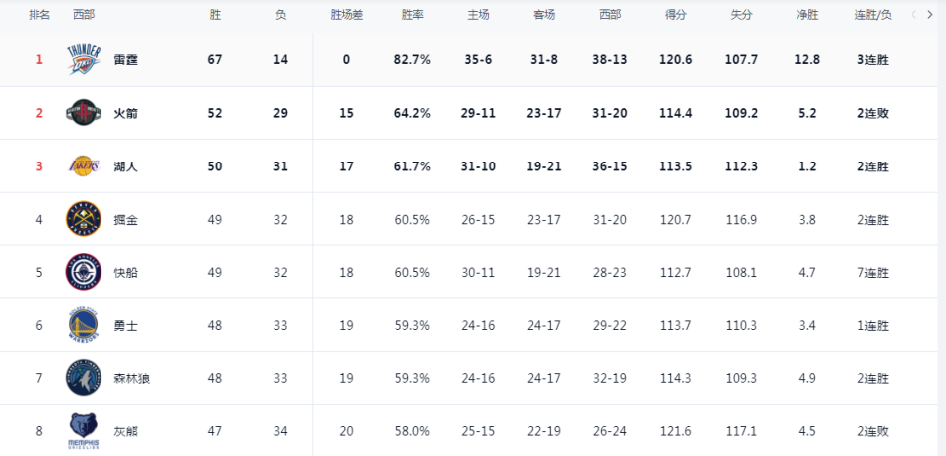The height and width of the screenshot is (456, 946).
Task: Click the Warriors team logo
Action: tap(83, 325)
